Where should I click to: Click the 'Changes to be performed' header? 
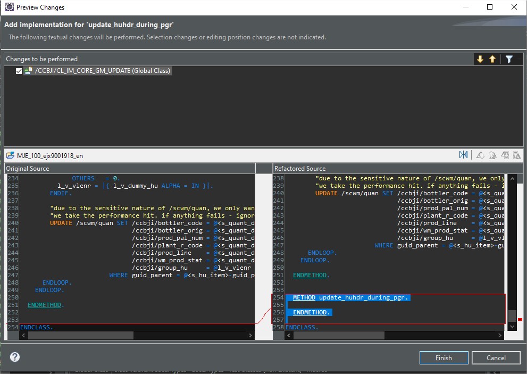(41, 59)
